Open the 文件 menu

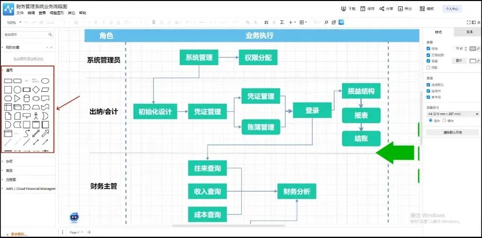coord(20,13)
